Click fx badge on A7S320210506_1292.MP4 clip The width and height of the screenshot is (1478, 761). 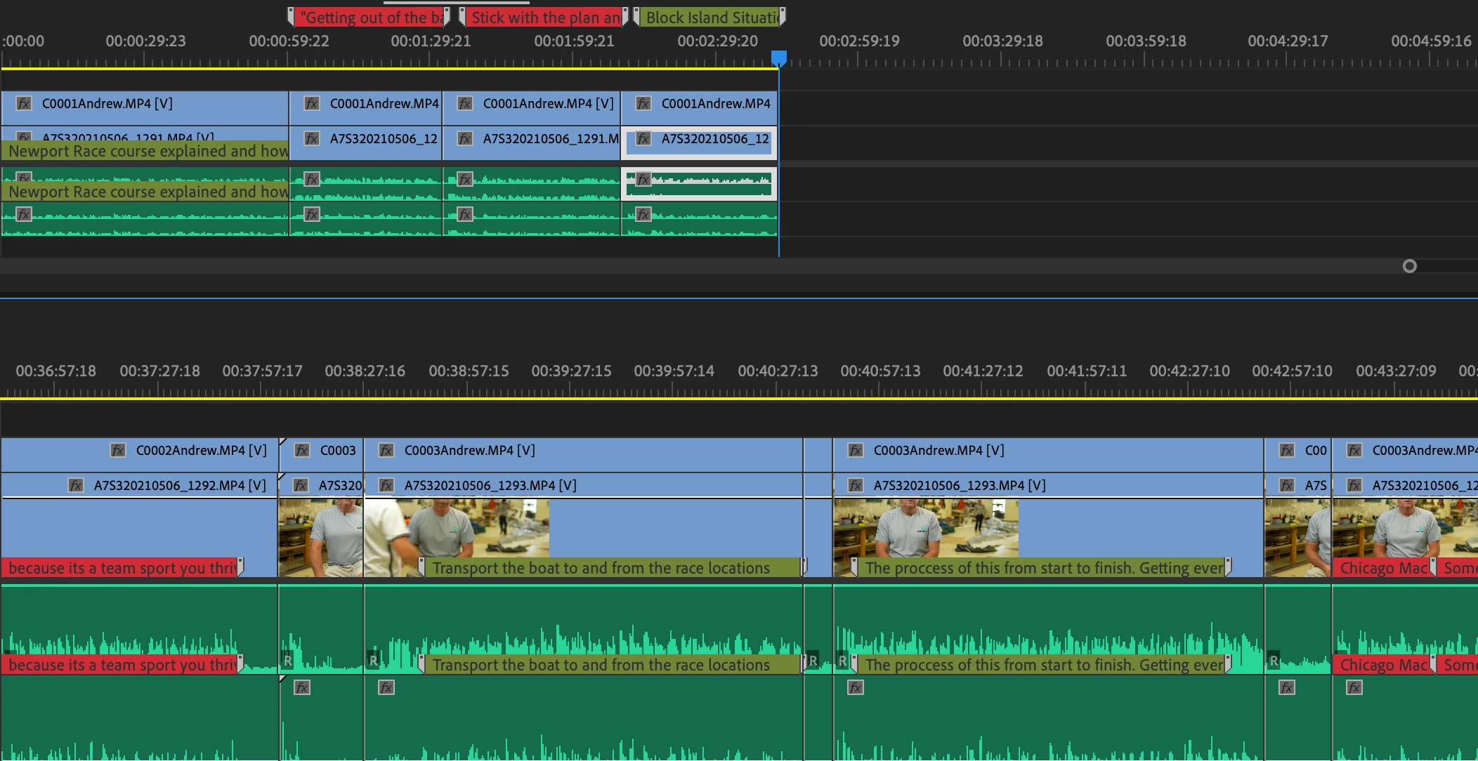(76, 485)
